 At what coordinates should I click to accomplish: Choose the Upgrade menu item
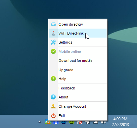pyautogui.click(x=78, y=70)
